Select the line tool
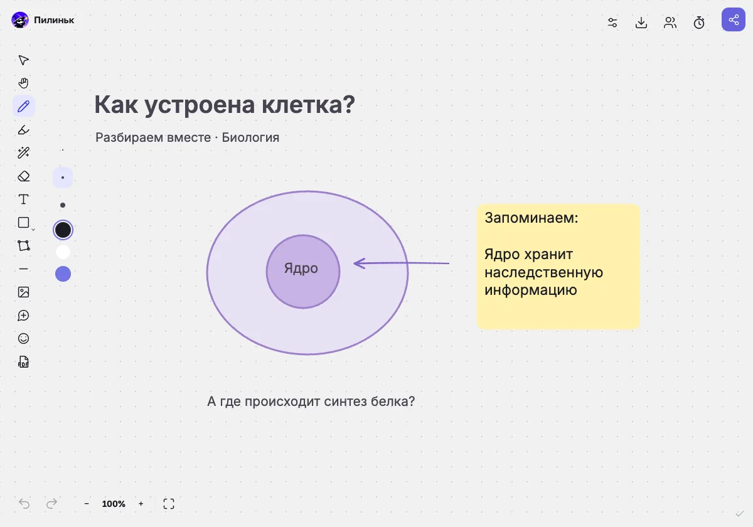 pos(23,269)
